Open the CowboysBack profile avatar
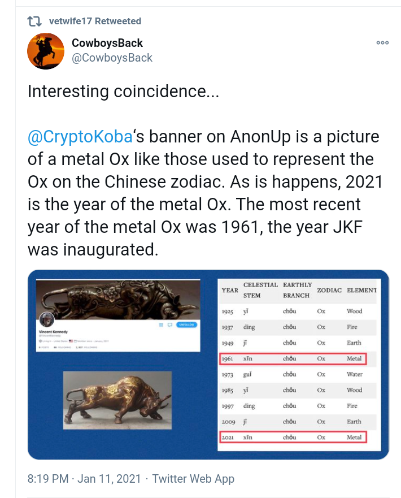This screenshot has height=498, width=401. click(46, 51)
